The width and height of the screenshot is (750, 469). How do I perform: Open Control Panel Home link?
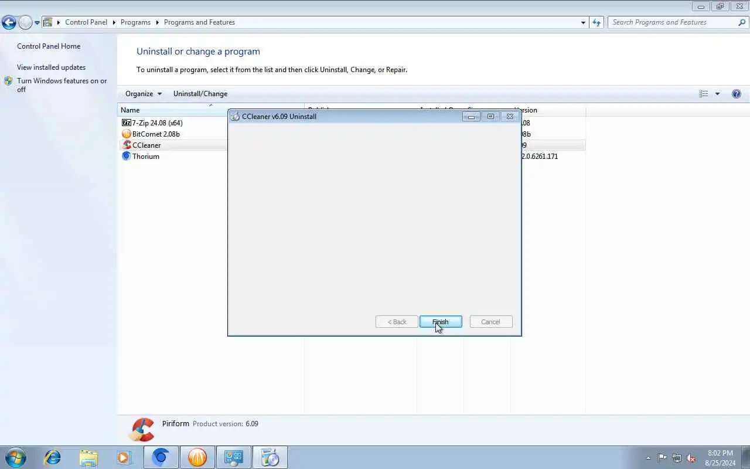click(49, 46)
